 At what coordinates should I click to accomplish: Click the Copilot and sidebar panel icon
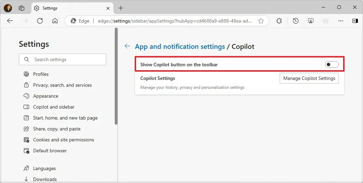pyautogui.click(x=26, y=107)
